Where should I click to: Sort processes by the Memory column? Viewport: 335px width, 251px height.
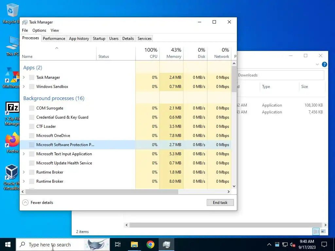coord(171,53)
